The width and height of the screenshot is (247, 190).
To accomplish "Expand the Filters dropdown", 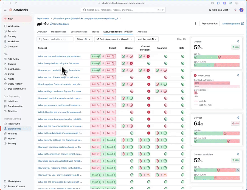I will (84, 39).
